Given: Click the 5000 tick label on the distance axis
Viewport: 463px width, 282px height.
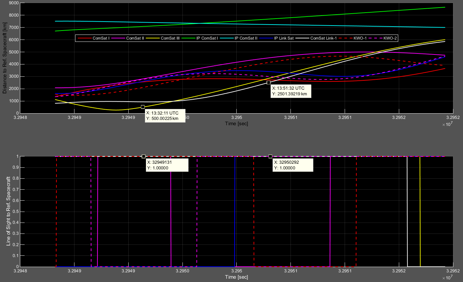Looking at the screenshot, I should click(x=13, y=52).
